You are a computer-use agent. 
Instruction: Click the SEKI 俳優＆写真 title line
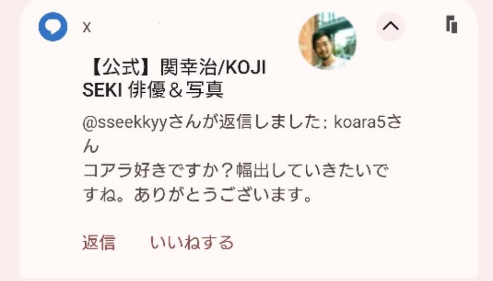tap(153, 90)
